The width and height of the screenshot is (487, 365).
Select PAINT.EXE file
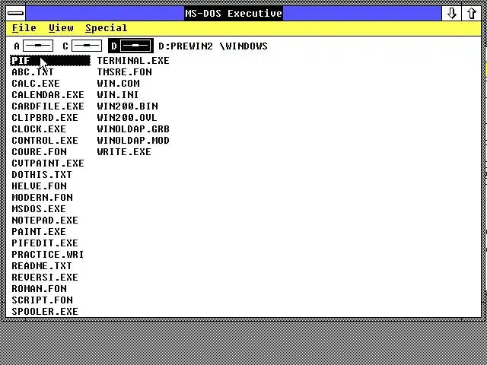pyautogui.click(x=39, y=232)
